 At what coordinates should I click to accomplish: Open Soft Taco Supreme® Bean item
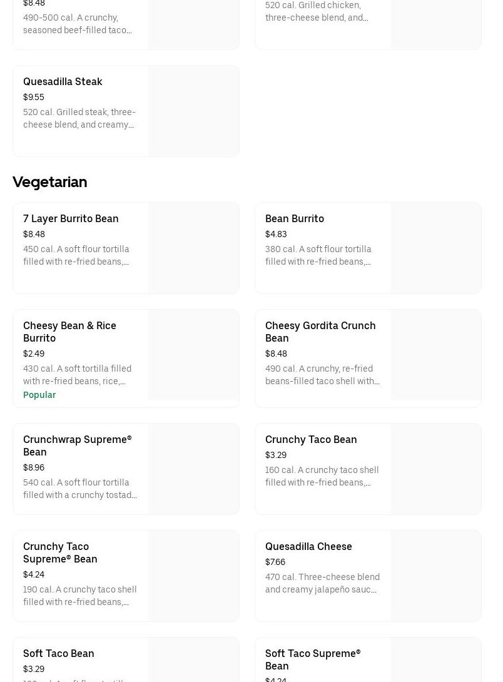click(313, 659)
